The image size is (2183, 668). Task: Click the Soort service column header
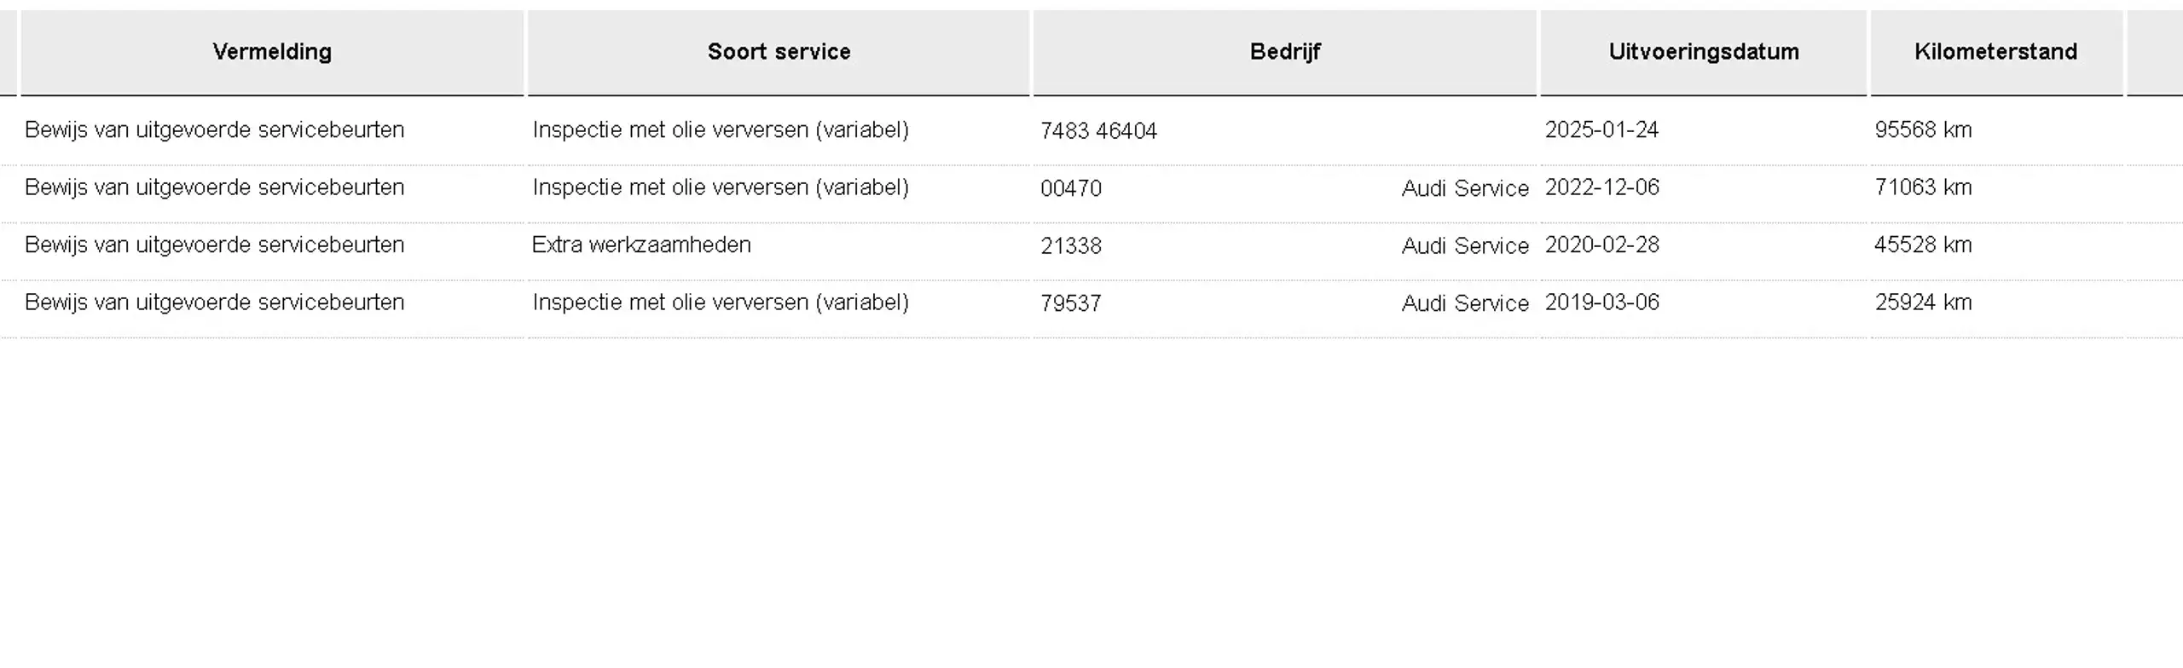(x=779, y=52)
